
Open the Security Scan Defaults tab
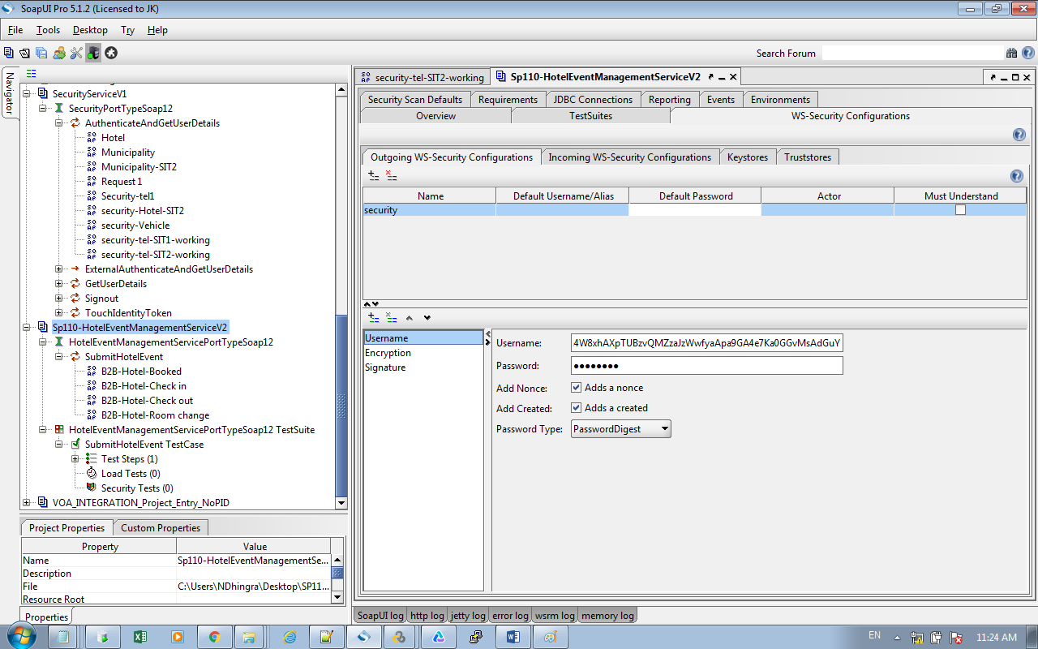tap(415, 100)
